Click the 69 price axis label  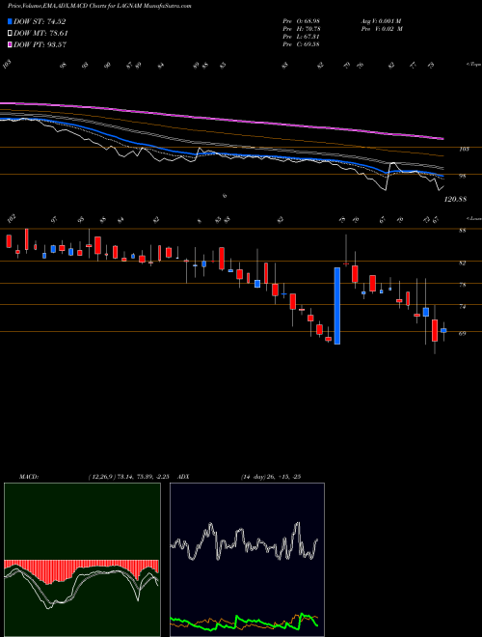(462, 334)
